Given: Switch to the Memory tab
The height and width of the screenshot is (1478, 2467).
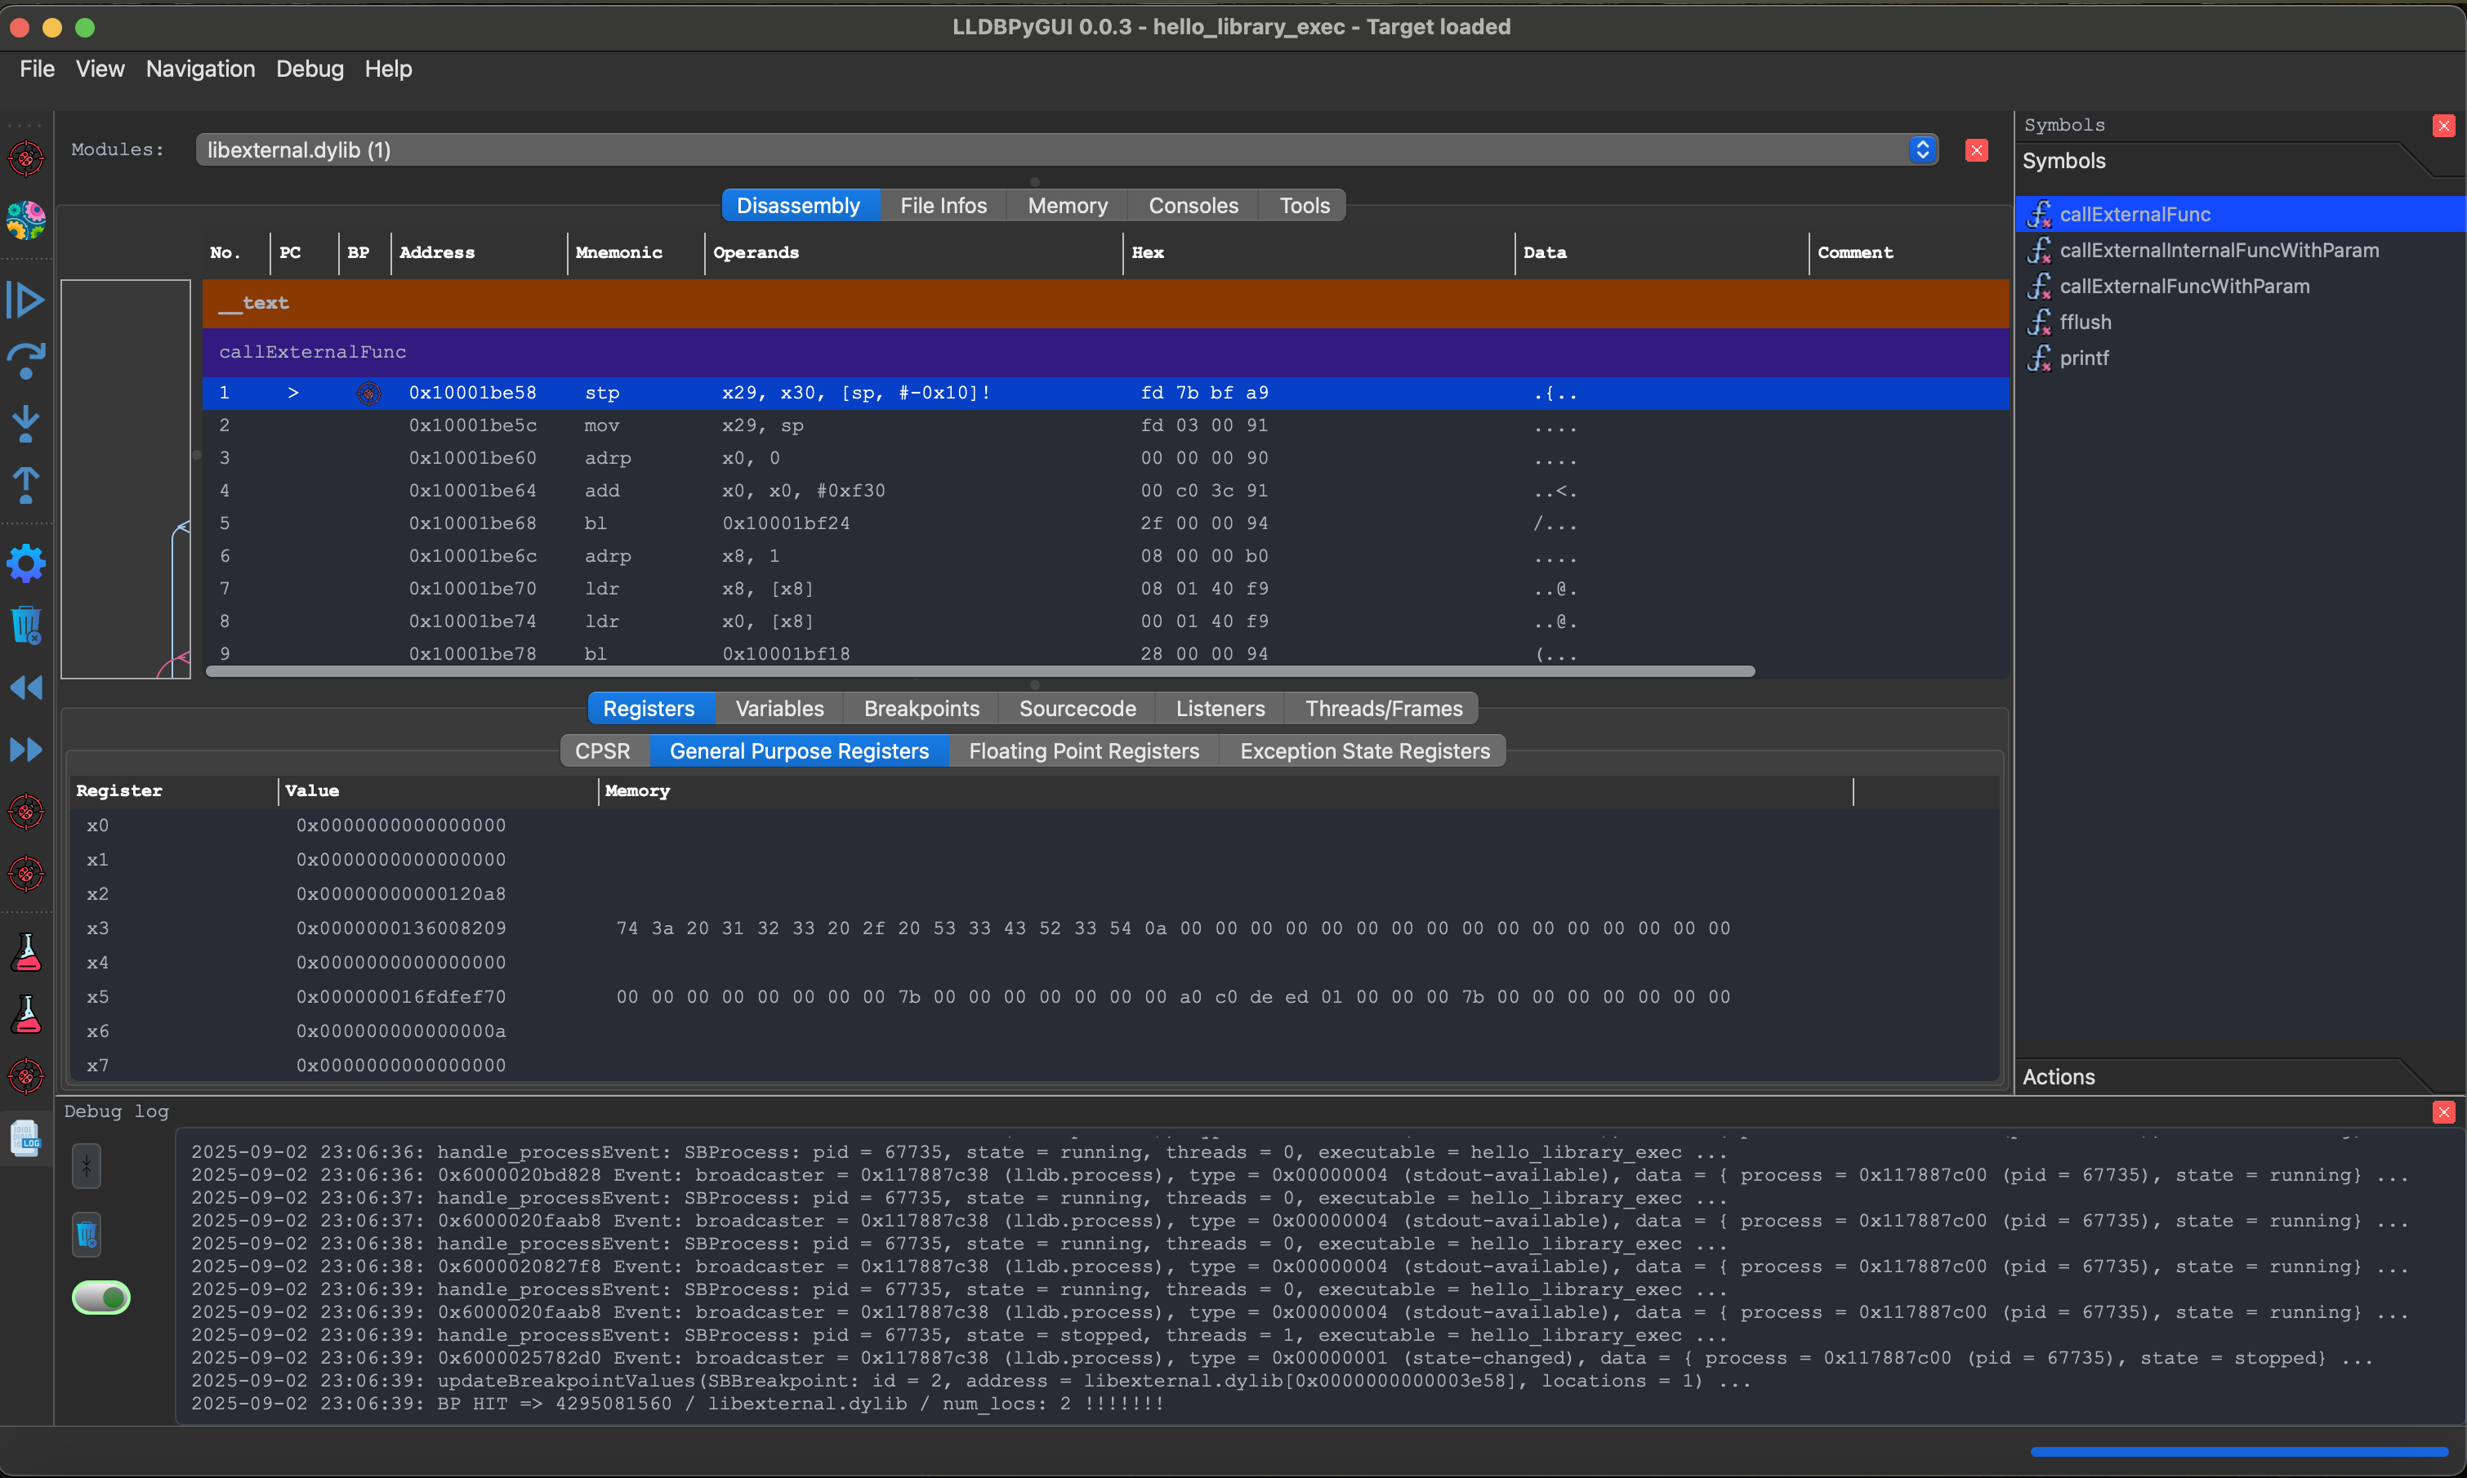Looking at the screenshot, I should (1067, 205).
